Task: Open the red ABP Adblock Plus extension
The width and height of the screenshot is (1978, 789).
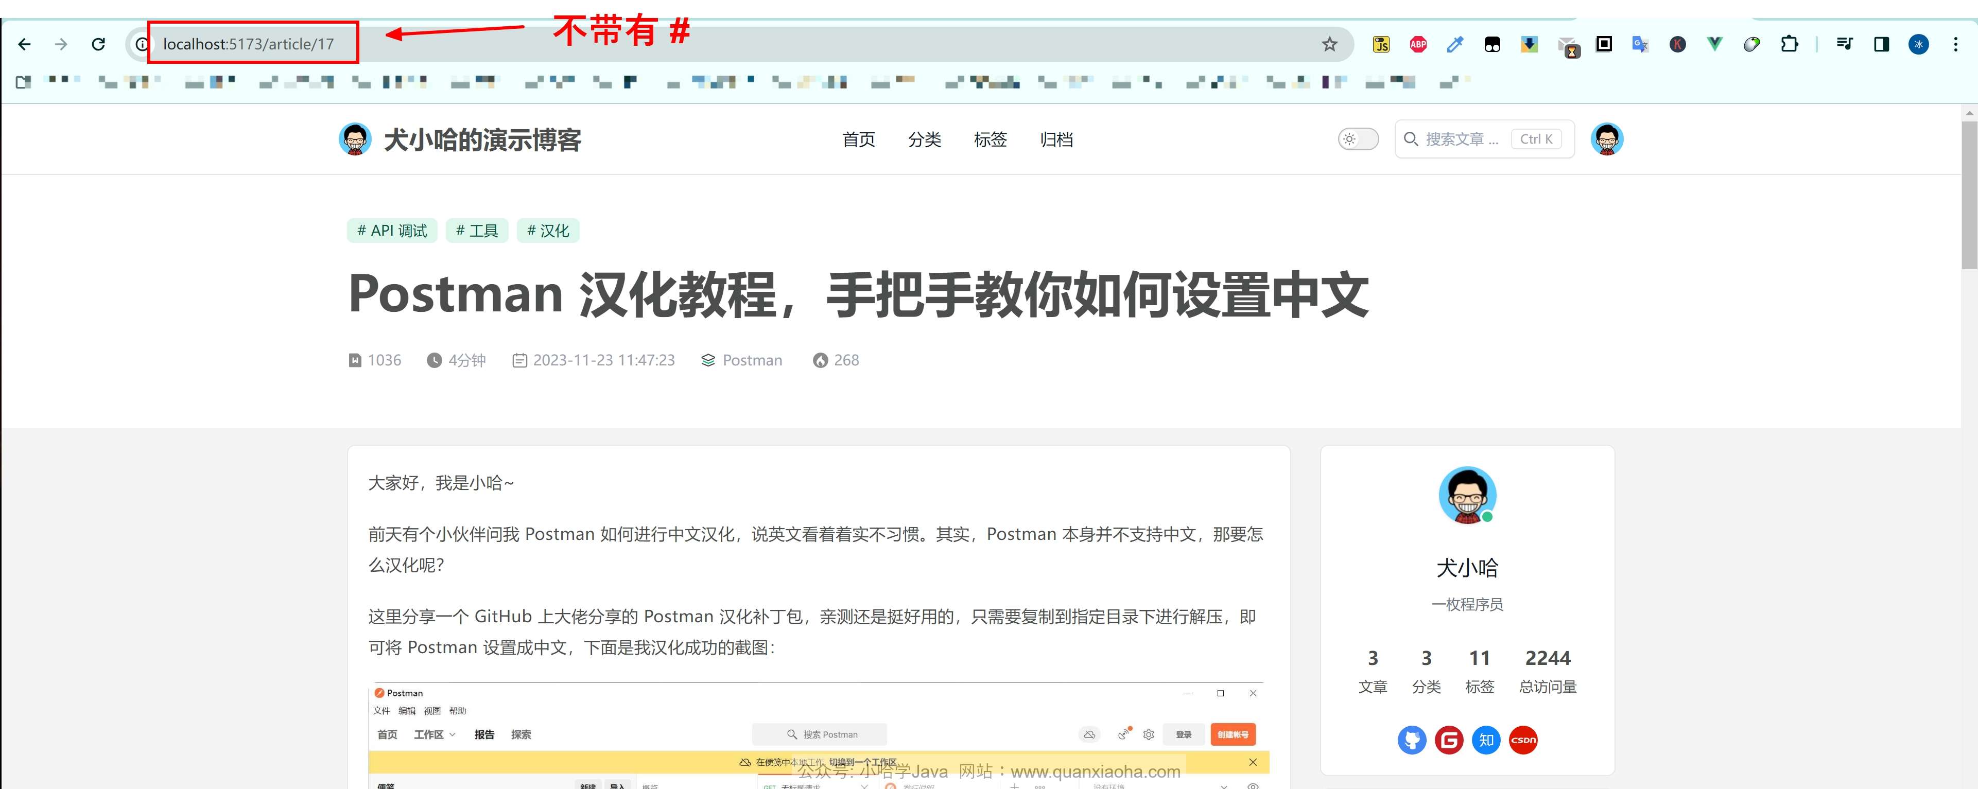Action: point(1418,44)
